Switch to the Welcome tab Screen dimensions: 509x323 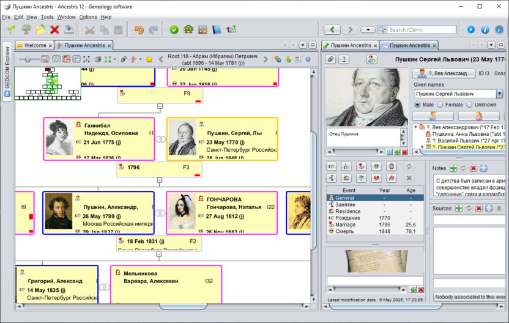click(x=34, y=45)
